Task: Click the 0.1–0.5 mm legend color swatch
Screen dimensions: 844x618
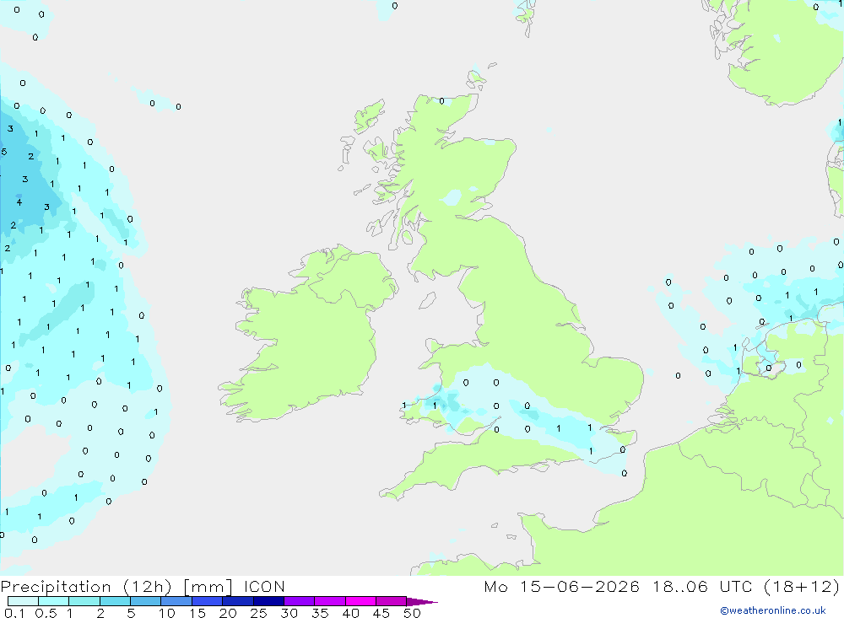Action: pos(23,601)
